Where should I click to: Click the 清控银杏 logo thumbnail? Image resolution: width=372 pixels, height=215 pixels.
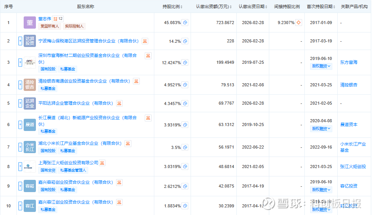[30, 85]
